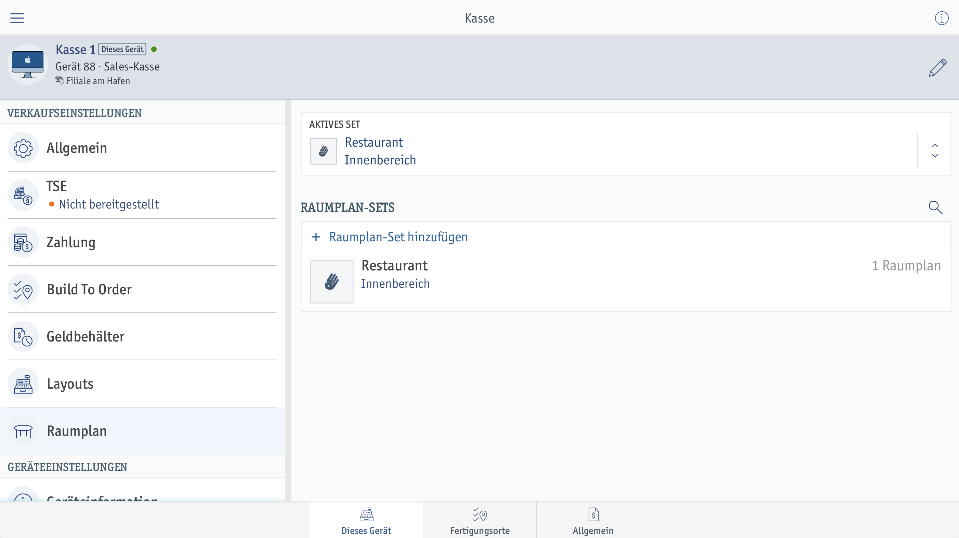Image resolution: width=959 pixels, height=538 pixels.
Task: Click the Raumplan table icon
Action: click(23, 431)
